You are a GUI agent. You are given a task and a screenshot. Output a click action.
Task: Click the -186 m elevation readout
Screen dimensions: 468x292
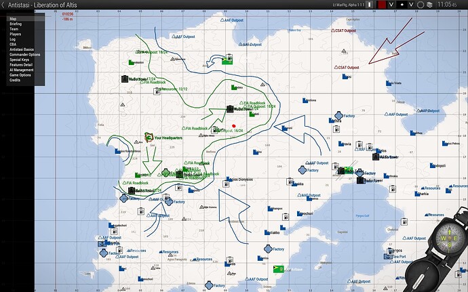click(67, 19)
